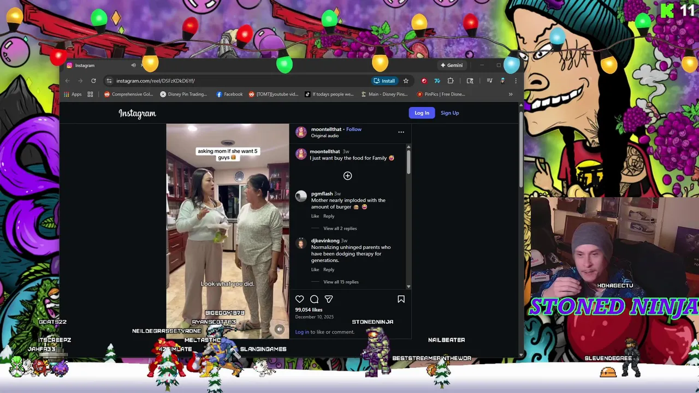Click the Sign Up link
699x393 pixels.
pyautogui.click(x=450, y=113)
